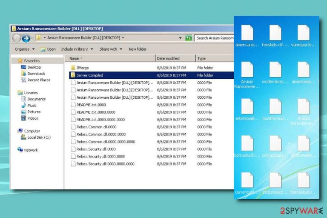Click the modernlives desktop file icon

pos(275,70)
